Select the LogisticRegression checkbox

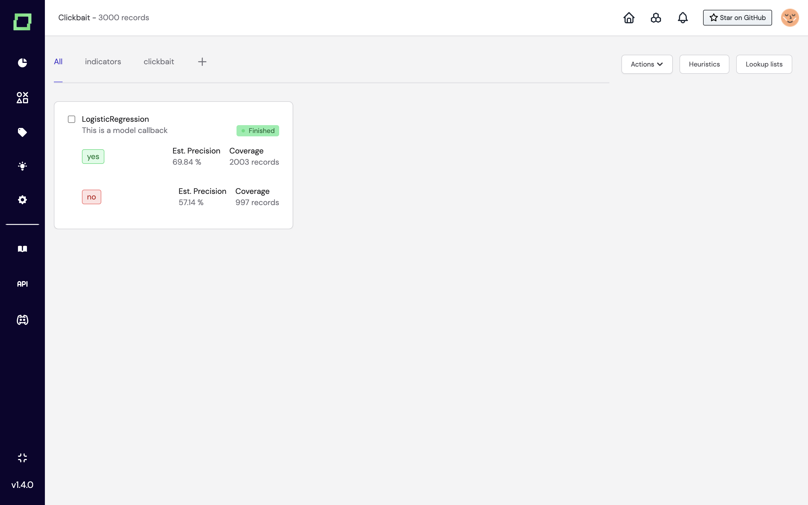[72, 119]
